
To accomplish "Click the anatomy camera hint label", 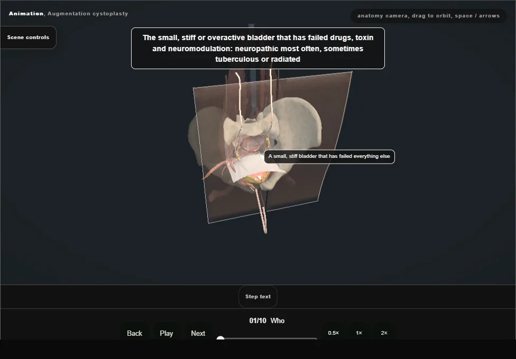I will (x=428, y=16).
